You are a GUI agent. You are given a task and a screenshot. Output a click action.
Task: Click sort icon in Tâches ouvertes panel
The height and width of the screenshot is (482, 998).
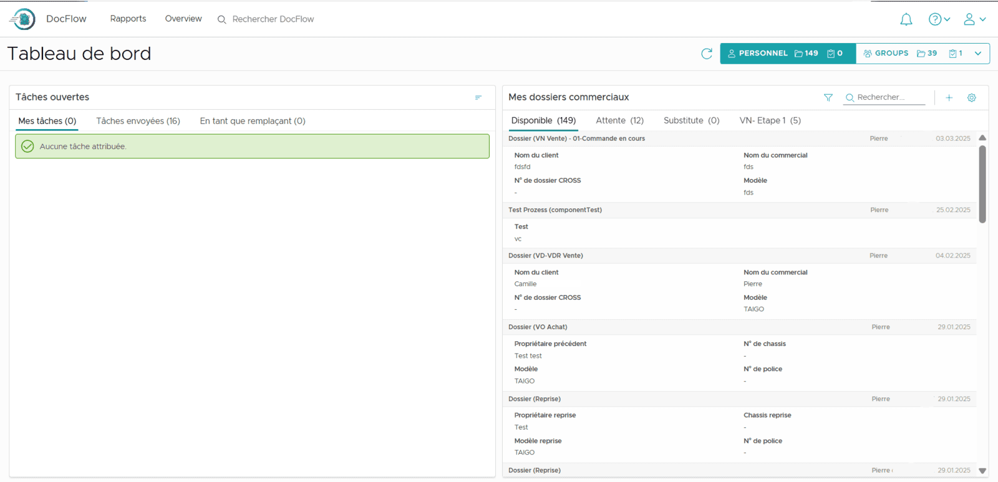(478, 97)
